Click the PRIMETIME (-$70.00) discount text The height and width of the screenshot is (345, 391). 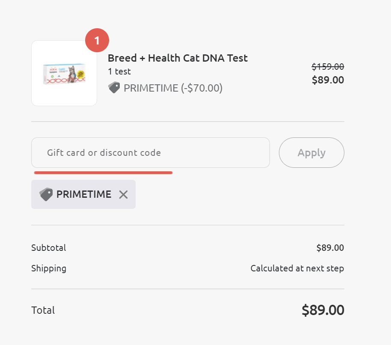173,88
